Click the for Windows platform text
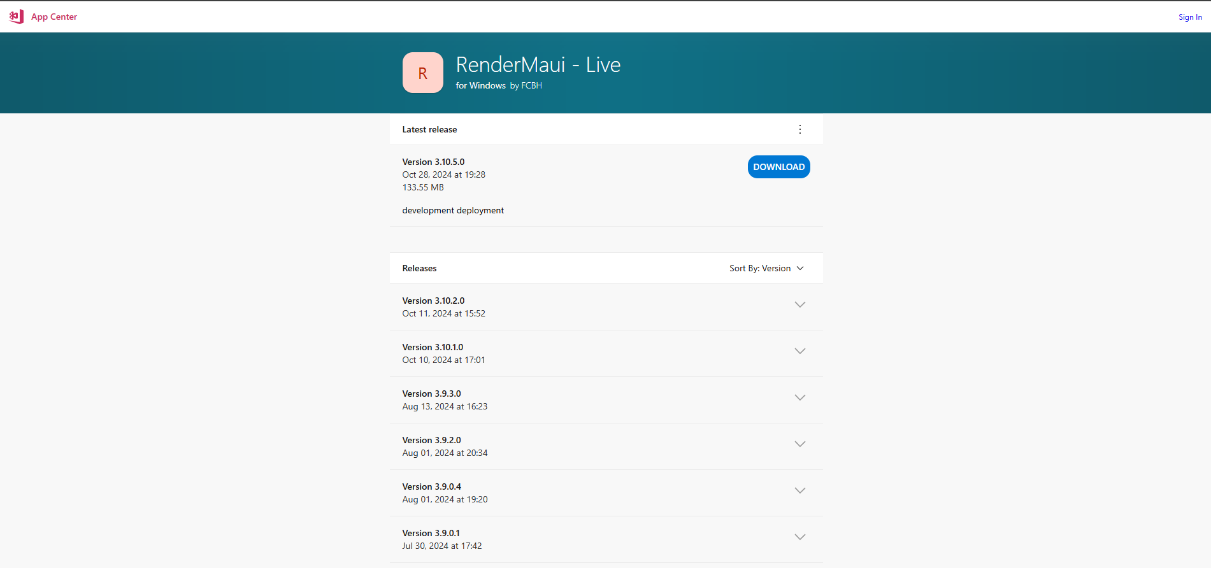 (481, 85)
